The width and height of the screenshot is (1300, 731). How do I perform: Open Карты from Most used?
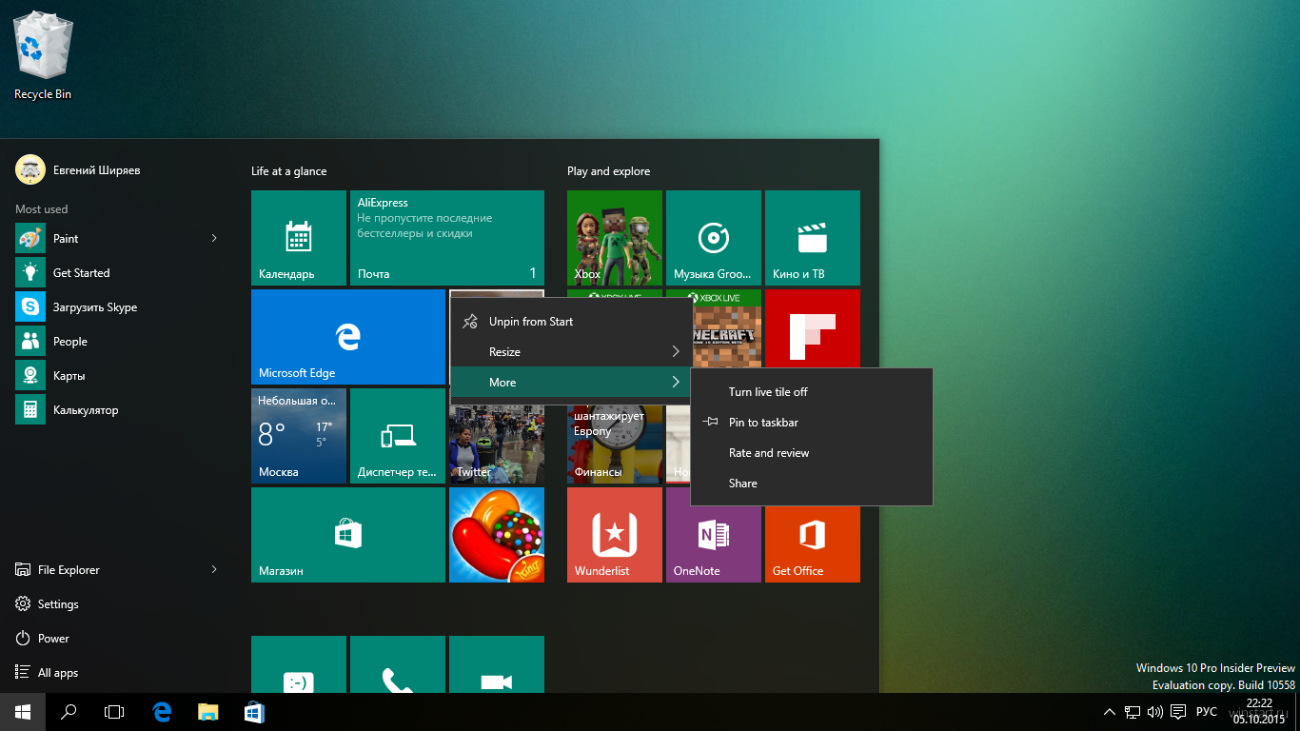118,376
